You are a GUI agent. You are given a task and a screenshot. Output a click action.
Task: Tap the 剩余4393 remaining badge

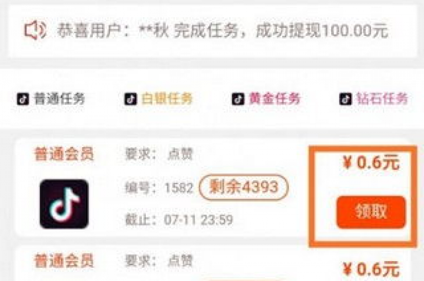pyautogui.click(x=243, y=187)
